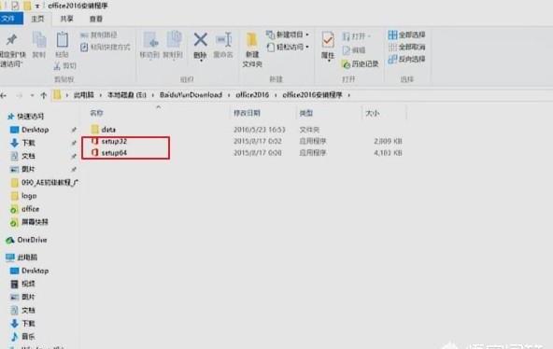The width and height of the screenshot is (553, 349).
Task: Click the Cut scissors button
Action: (64, 65)
